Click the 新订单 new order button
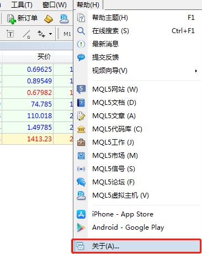 (22, 19)
